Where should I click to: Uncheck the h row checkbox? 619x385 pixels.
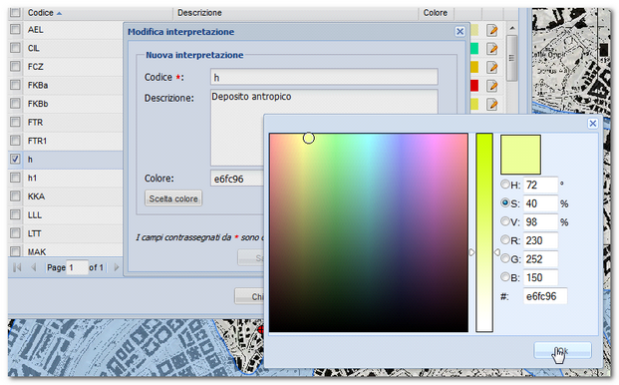click(x=15, y=159)
